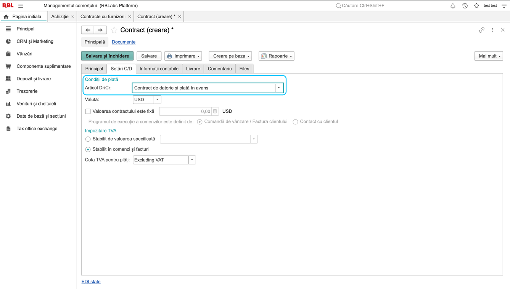Viewport: 510px width, 289px height.
Task: Click Salvare și închidere button
Action: pos(107,56)
